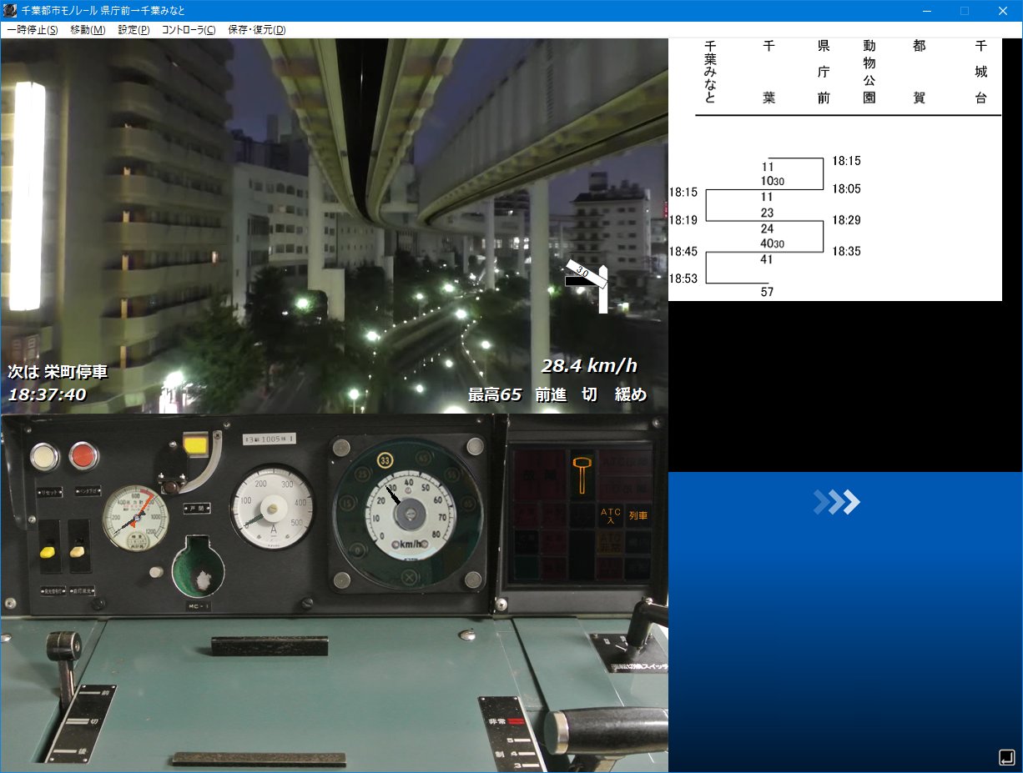Viewport: 1023px width, 773px height.
Task: Open the 設定(P) settings menu
Action: (134, 30)
